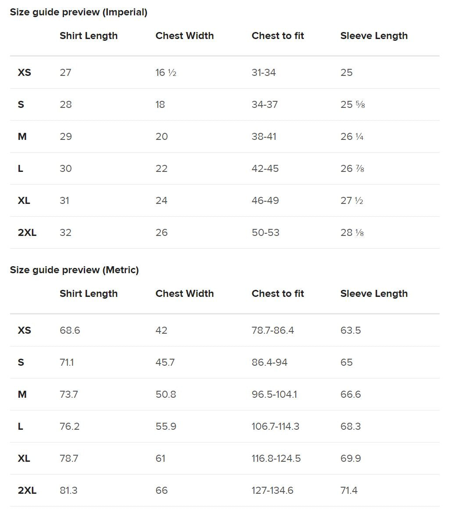Click the 28 ⅛ sleeve length value

coord(352,233)
